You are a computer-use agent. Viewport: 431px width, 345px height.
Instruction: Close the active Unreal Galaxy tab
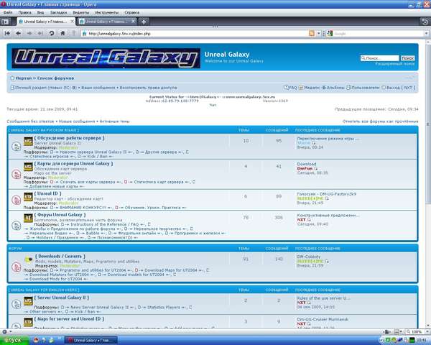[72, 21]
